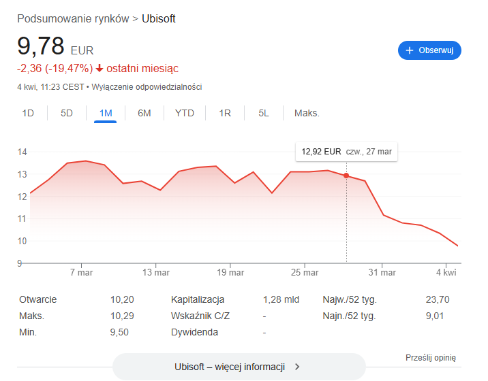Select the 5D time range tab
Viewport: 488px width, 381px height.
67,113
